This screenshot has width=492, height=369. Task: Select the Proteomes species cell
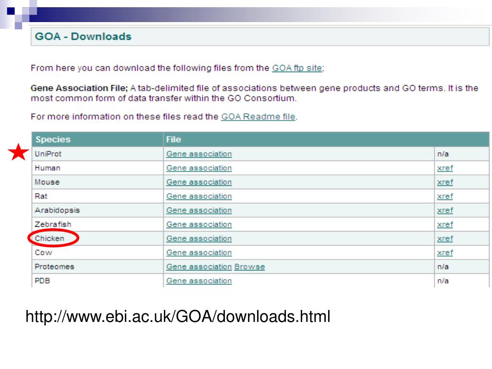point(97,267)
